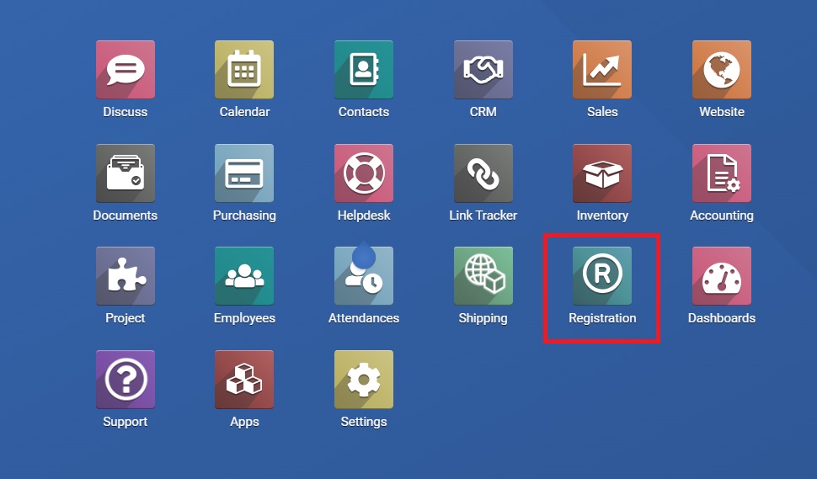Open the Website globe app

[x=722, y=70]
